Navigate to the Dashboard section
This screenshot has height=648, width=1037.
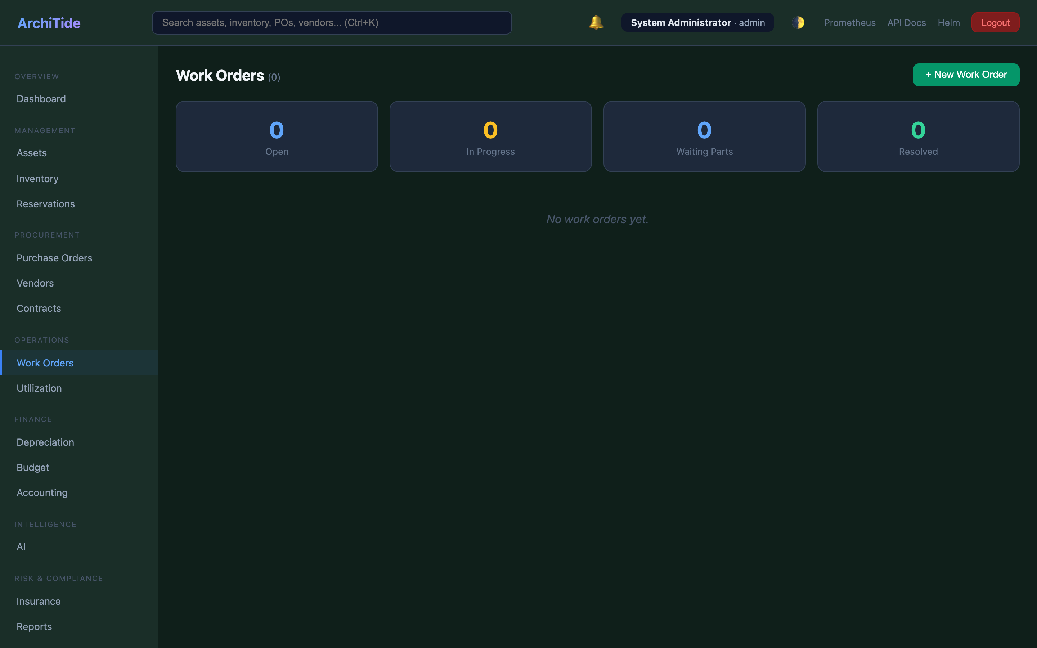41,99
